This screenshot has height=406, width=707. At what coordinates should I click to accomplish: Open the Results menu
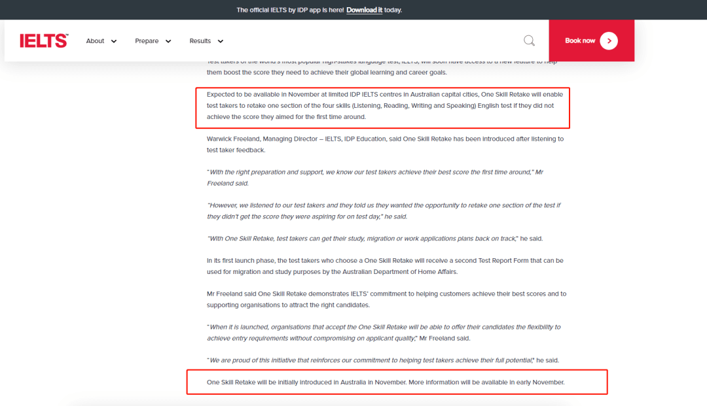200,41
